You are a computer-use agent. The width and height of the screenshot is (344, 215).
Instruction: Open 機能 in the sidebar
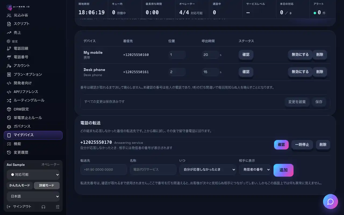pyautogui.click(x=33, y=144)
